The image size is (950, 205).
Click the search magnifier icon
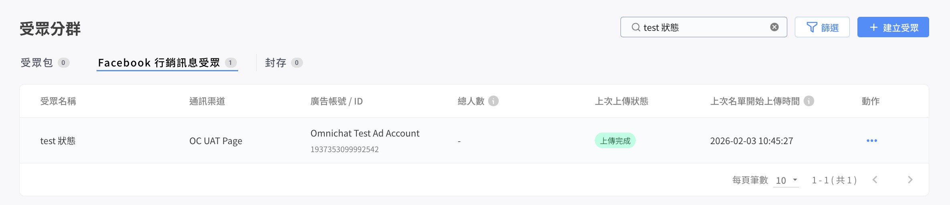pos(636,27)
